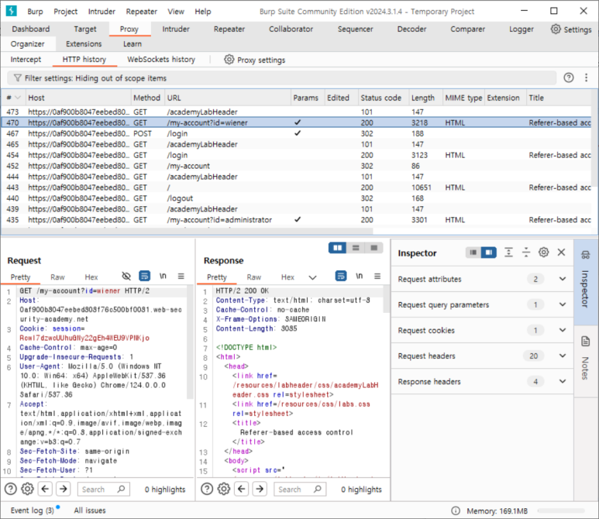Go to next Response search match

pos(260,489)
